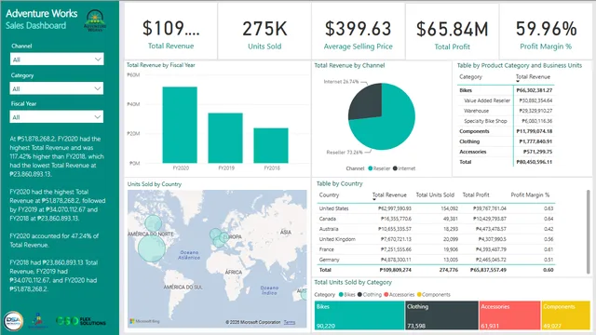Select the Clothing treemap tile
Viewport: 596px width, 335px height.
pos(441,315)
